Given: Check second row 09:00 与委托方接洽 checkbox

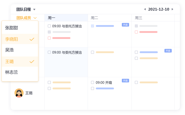Looking at the screenshot, I should (x=49, y=52).
